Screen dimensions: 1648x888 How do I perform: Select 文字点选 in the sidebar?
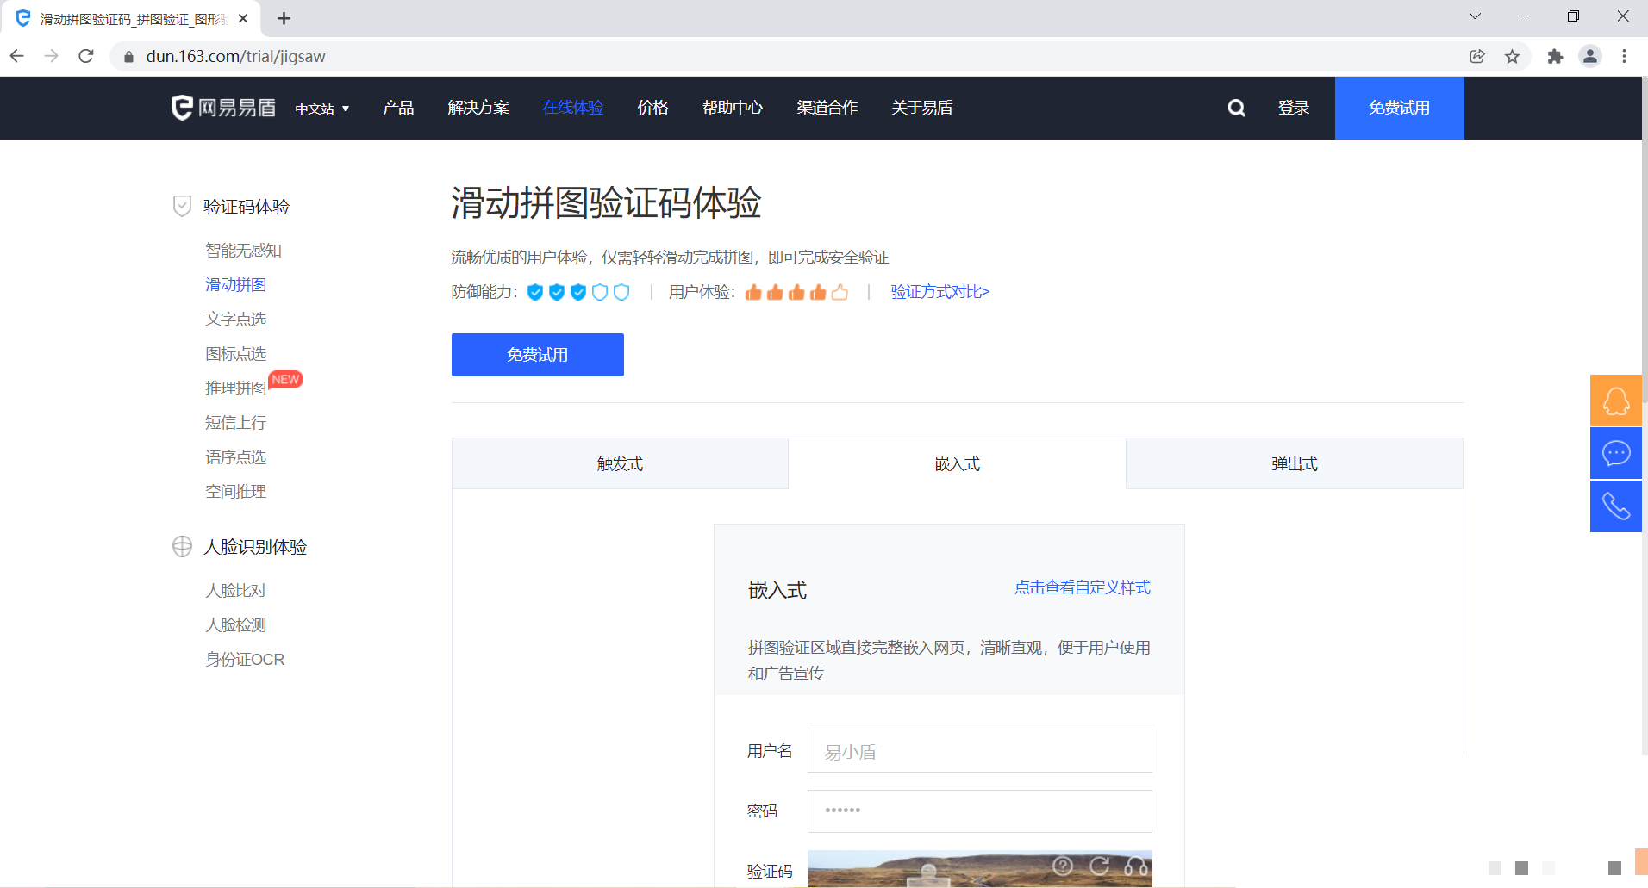235,320
